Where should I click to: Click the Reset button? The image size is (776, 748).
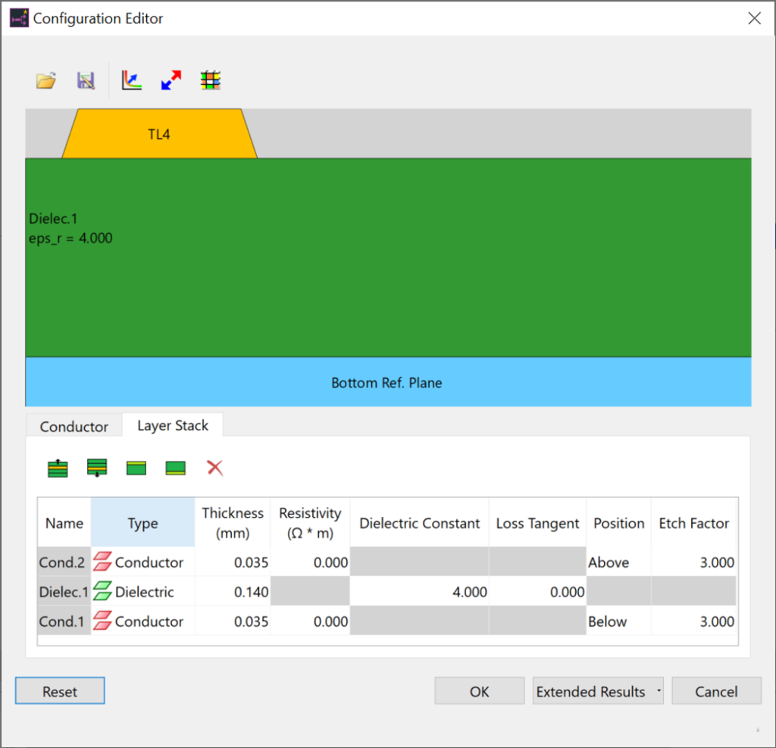coord(60,691)
